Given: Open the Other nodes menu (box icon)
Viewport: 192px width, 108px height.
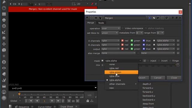Looking at the screenshot, I should 4,86.
